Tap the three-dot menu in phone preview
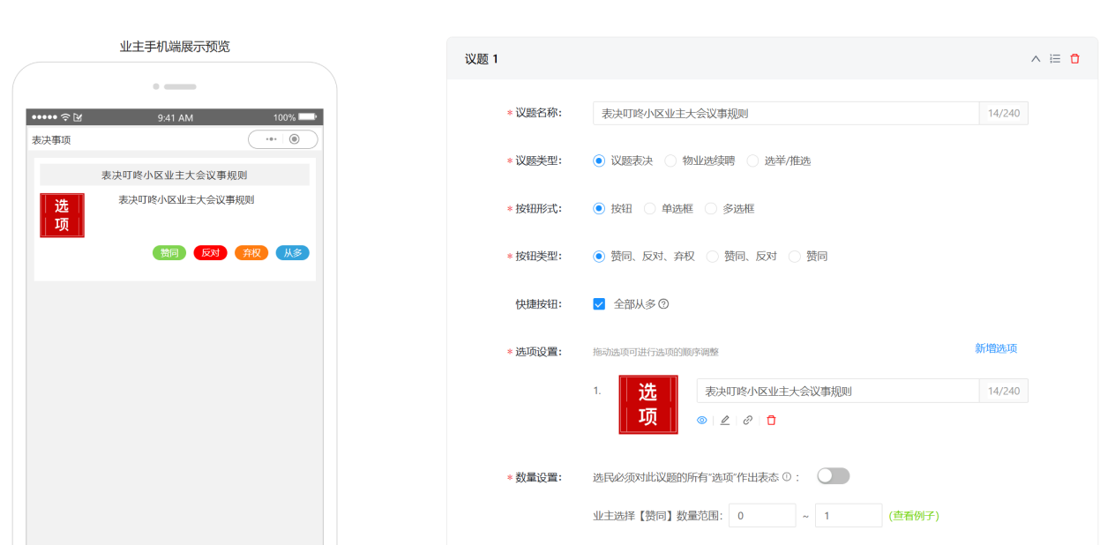1115x545 pixels. point(271,139)
